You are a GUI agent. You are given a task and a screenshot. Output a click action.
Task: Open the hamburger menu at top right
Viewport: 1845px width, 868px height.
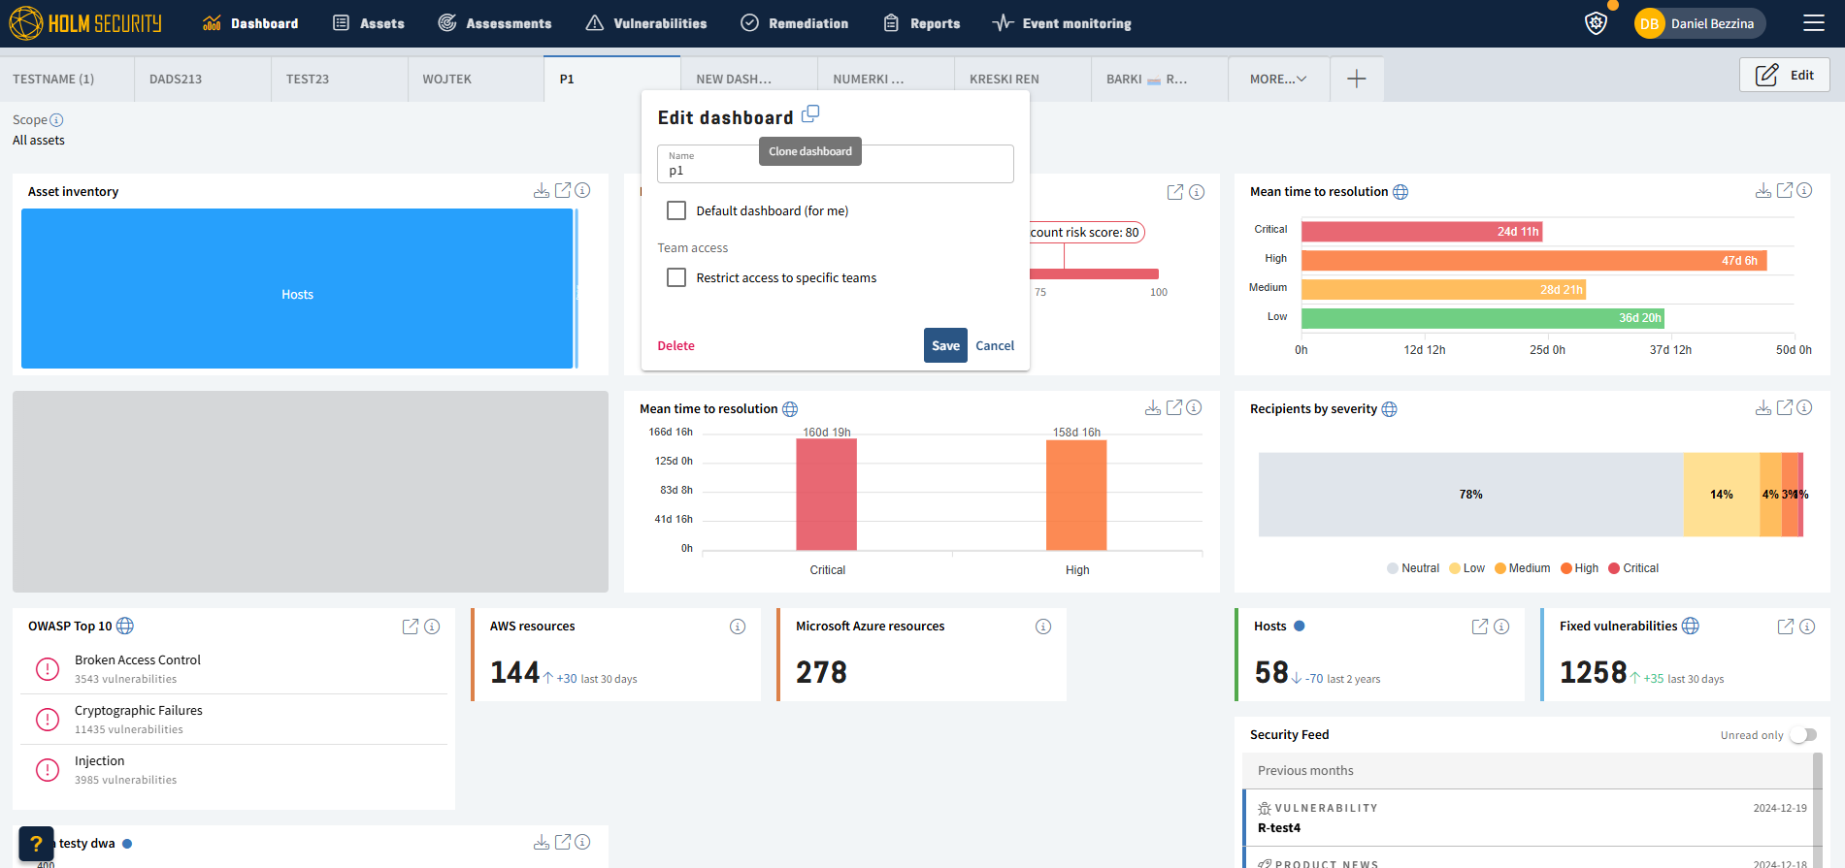click(x=1814, y=23)
